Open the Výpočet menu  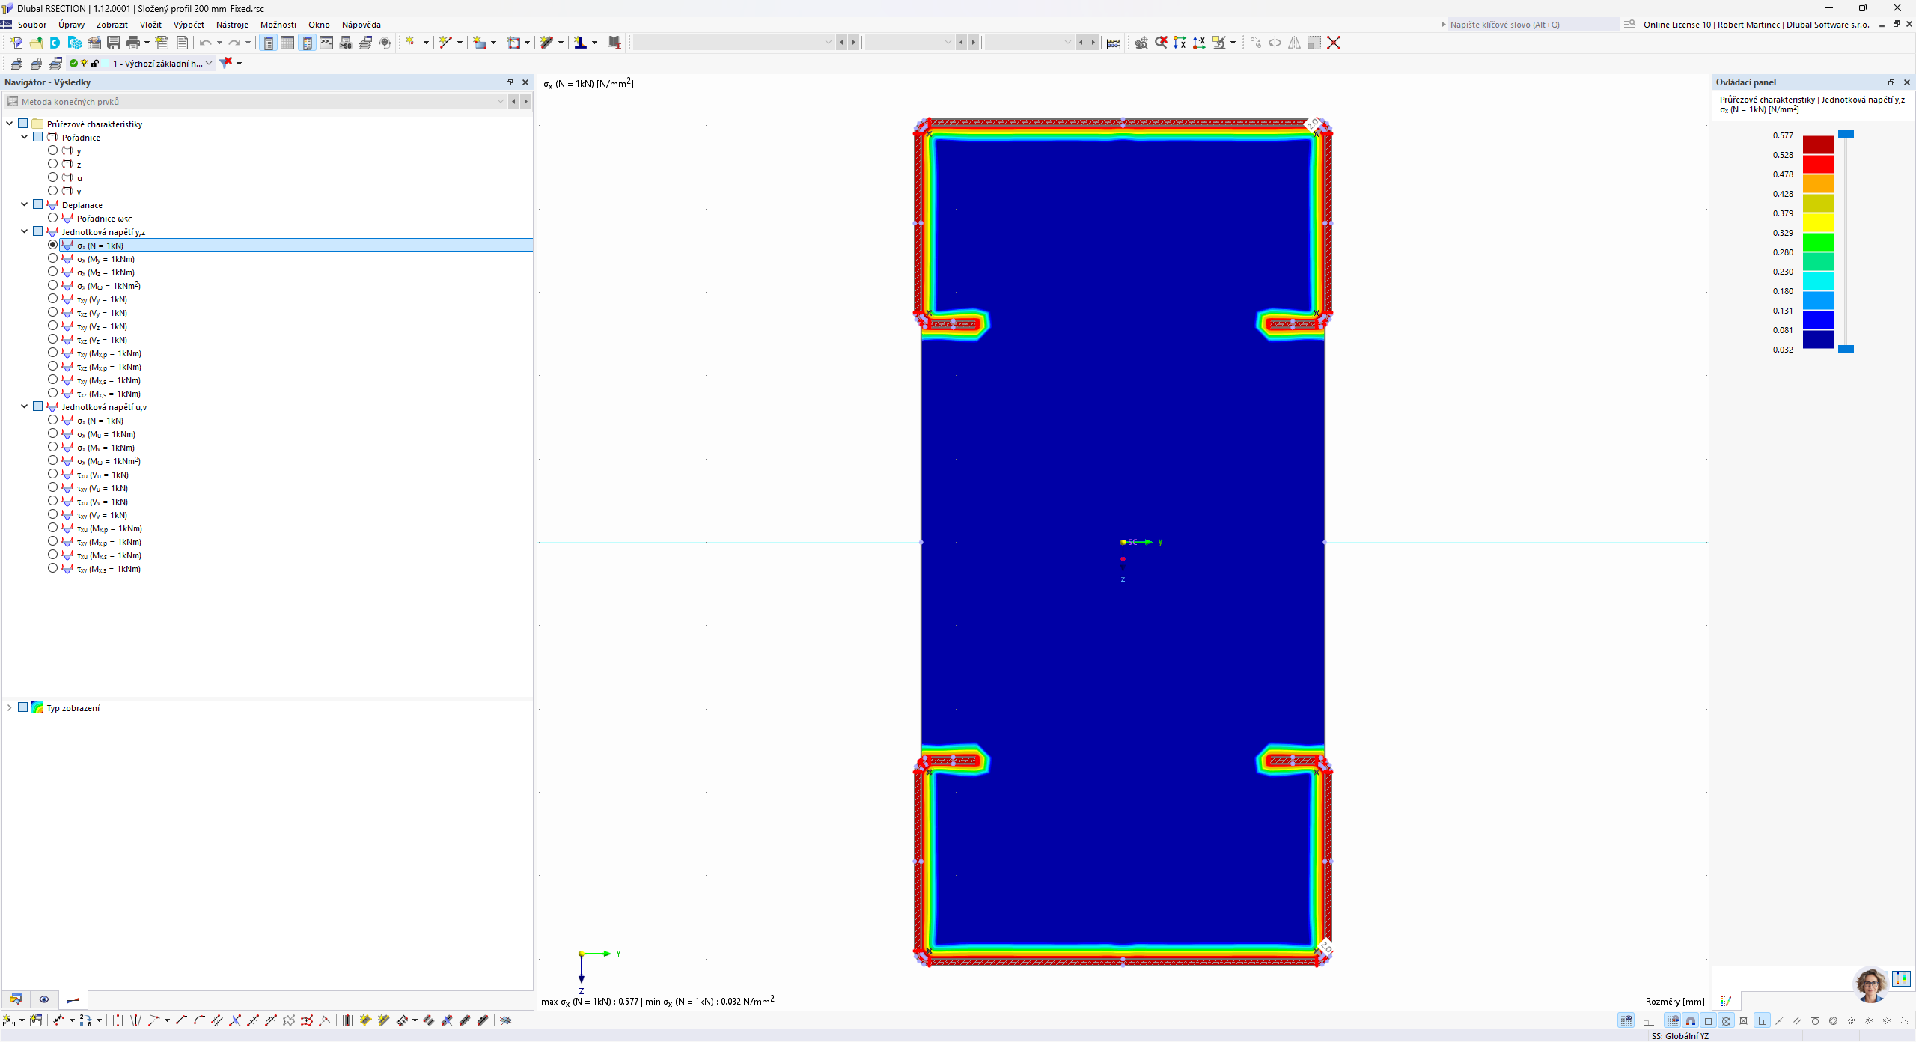coord(189,25)
